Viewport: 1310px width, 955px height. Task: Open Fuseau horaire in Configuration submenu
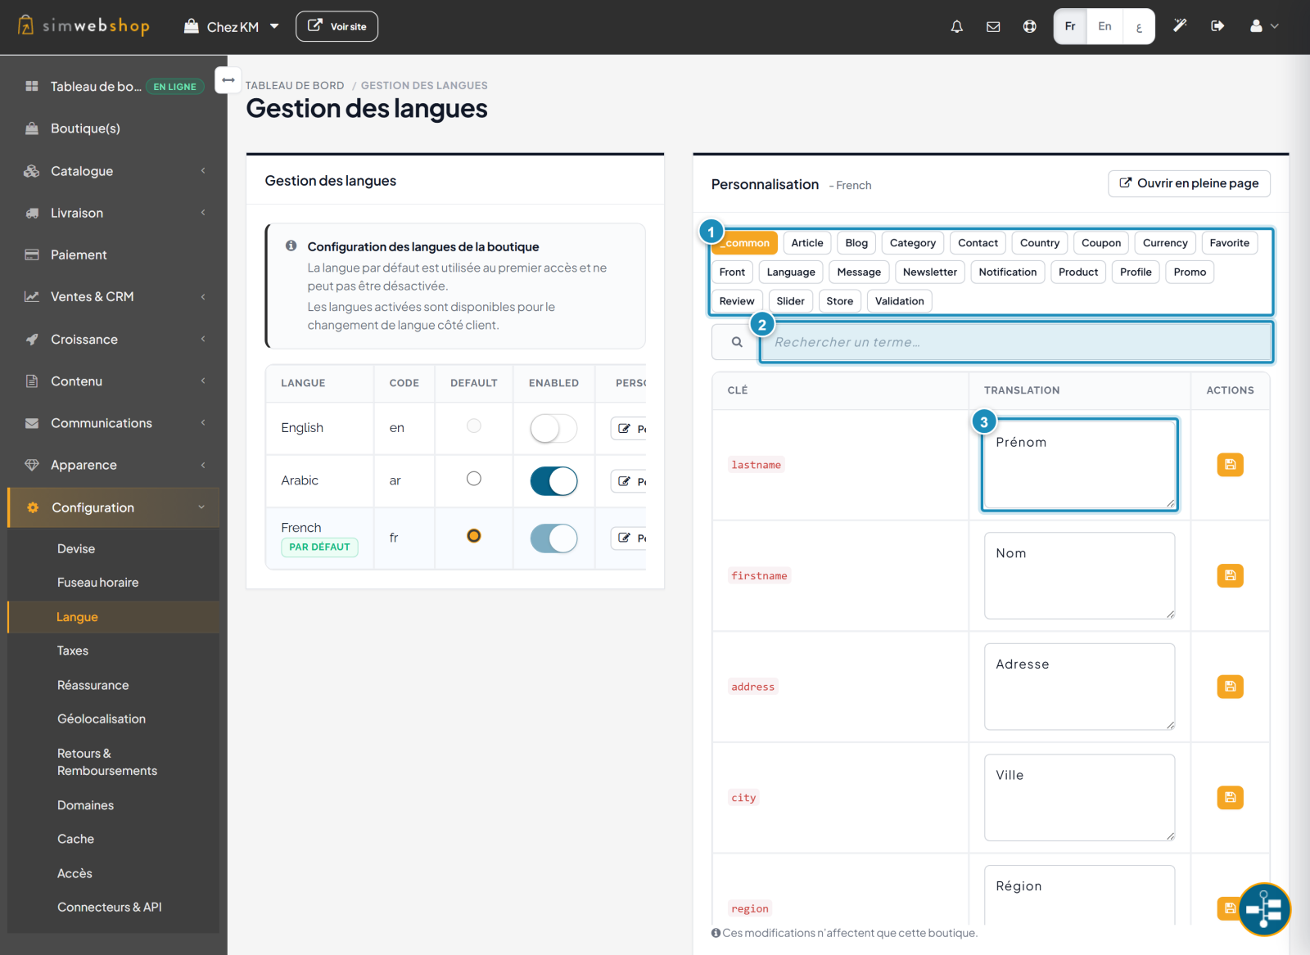[97, 583]
